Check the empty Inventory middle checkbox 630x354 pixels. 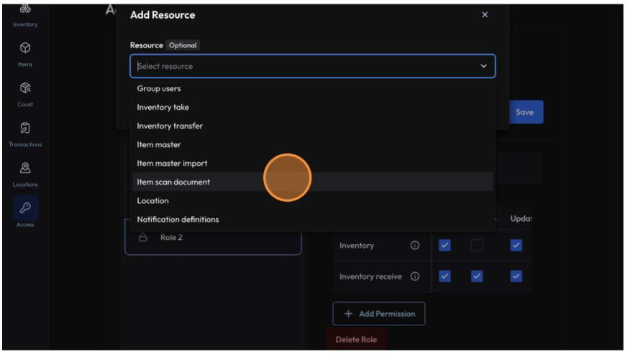(x=477, y=246)
